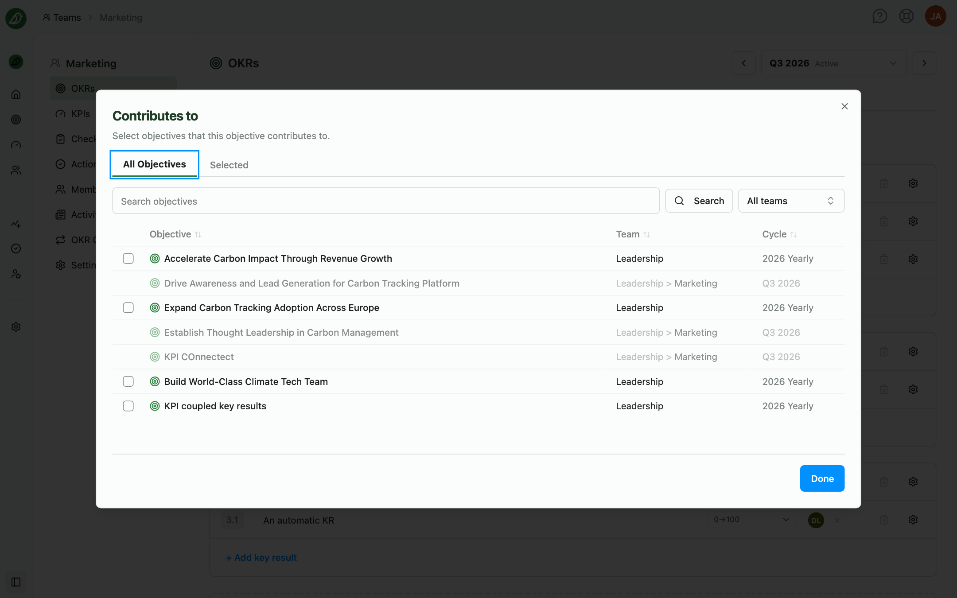Open the Selected tab
The width and height of the screenshot is (957, 598).
tap(229, 165)
